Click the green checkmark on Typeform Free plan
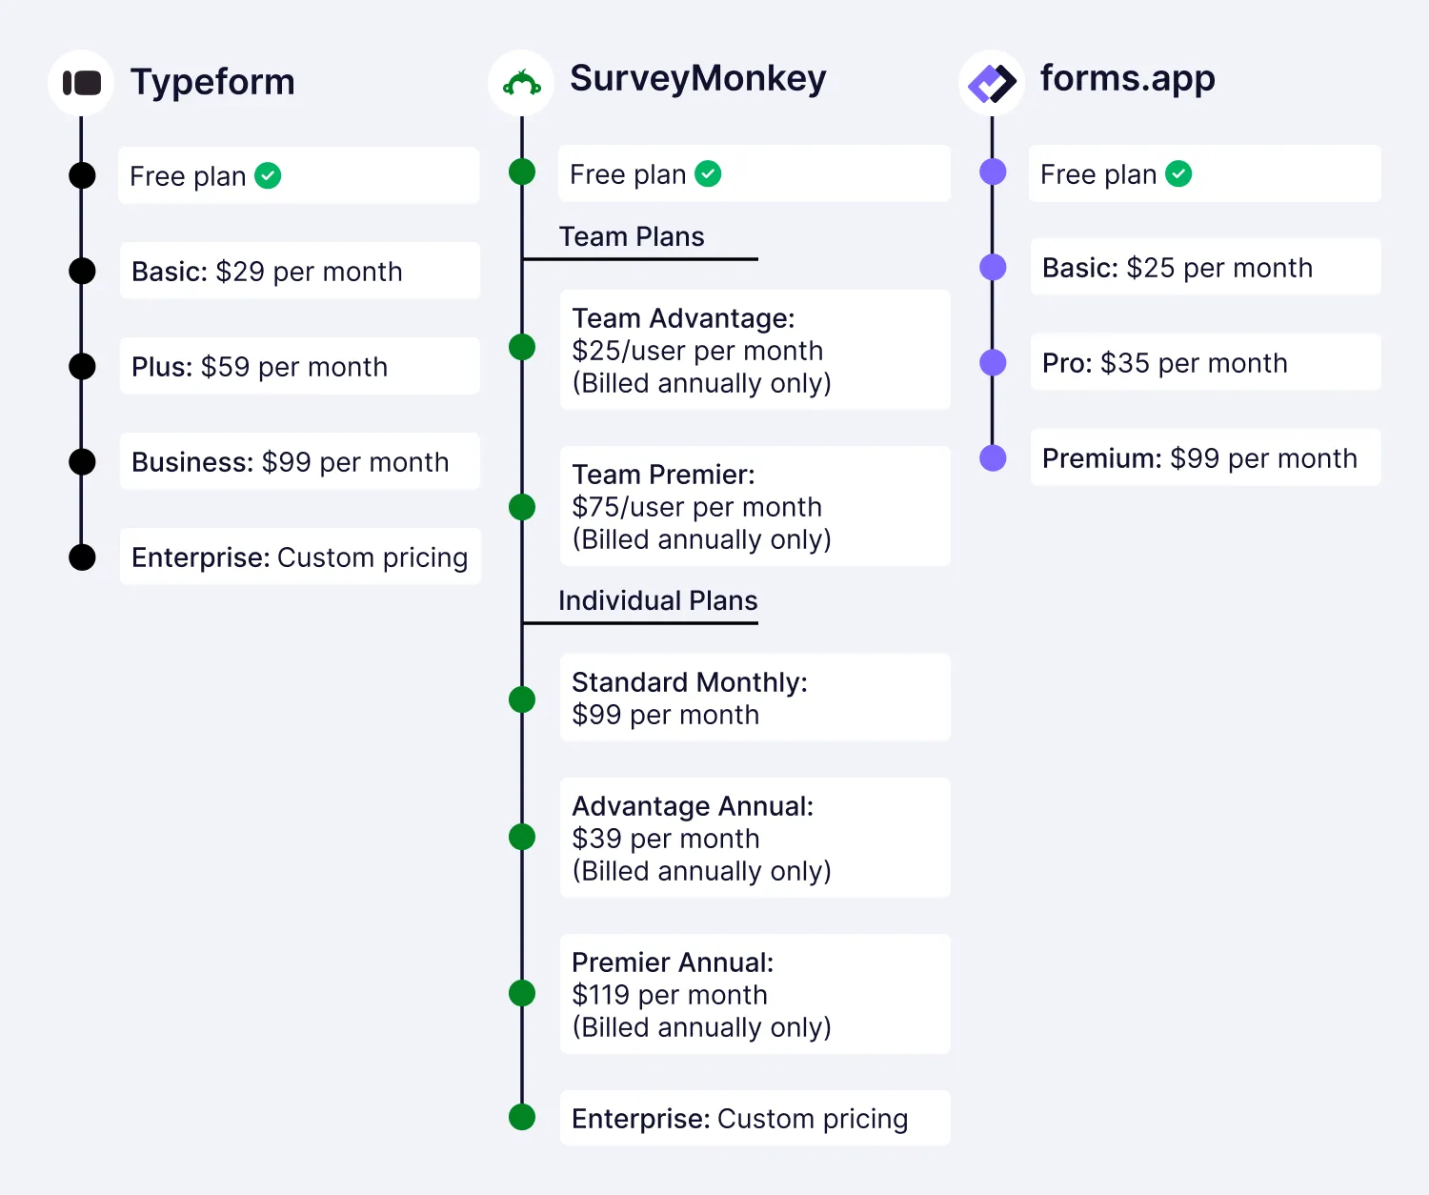The image size is (1429, 1195). (x=268, y=175)
